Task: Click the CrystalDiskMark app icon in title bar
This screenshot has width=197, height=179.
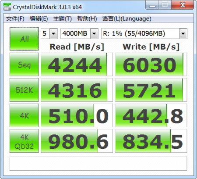Action: (7, 7)
